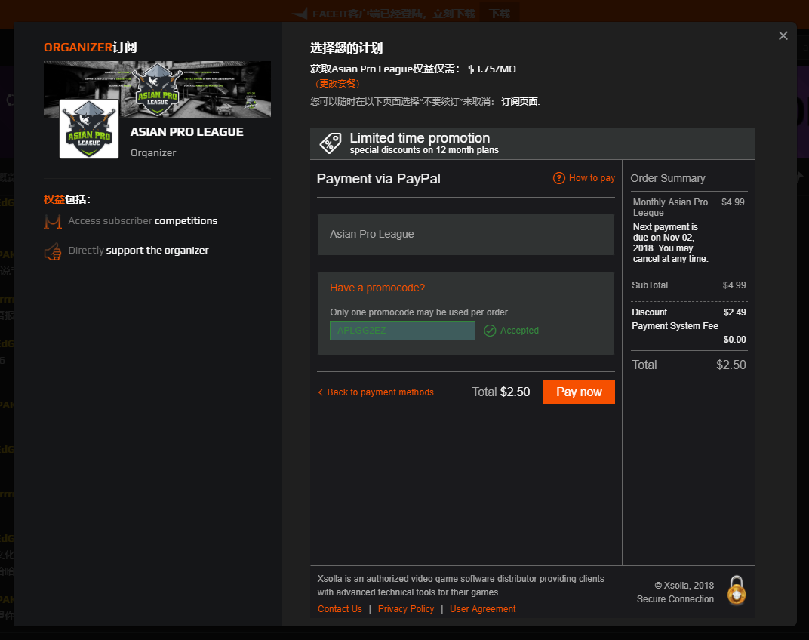Screen dimensions: 809x640
Task: Close the subscription dialog with X
Action: 783,36
